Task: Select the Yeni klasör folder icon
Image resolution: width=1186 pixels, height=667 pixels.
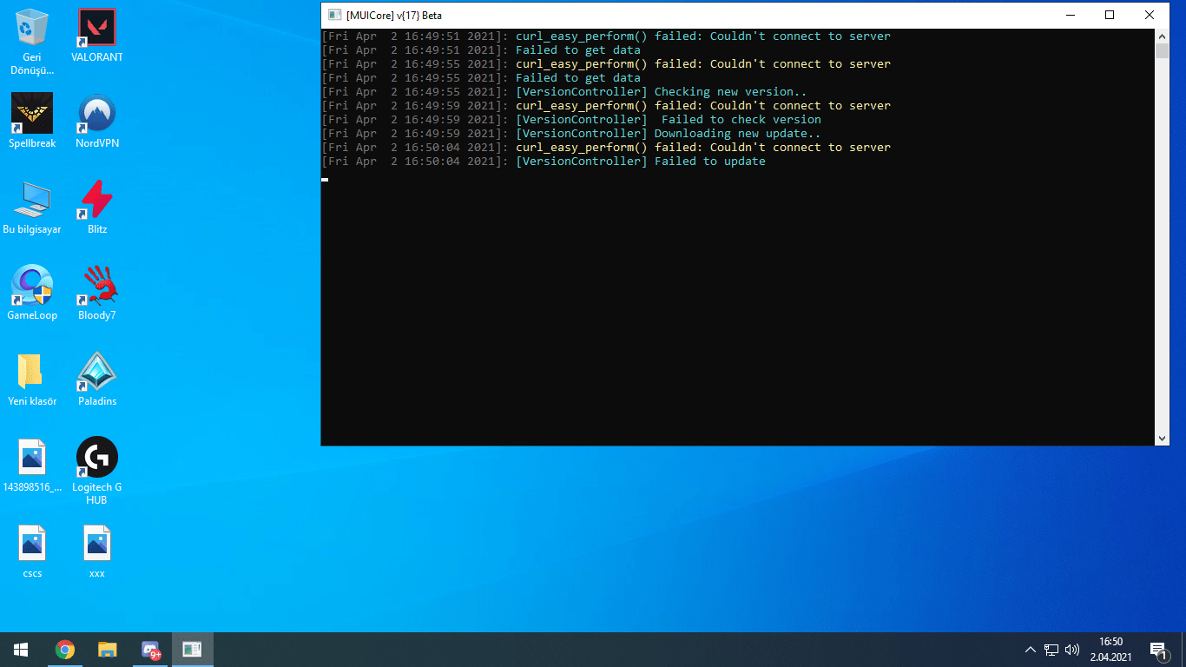Action: 32,380
